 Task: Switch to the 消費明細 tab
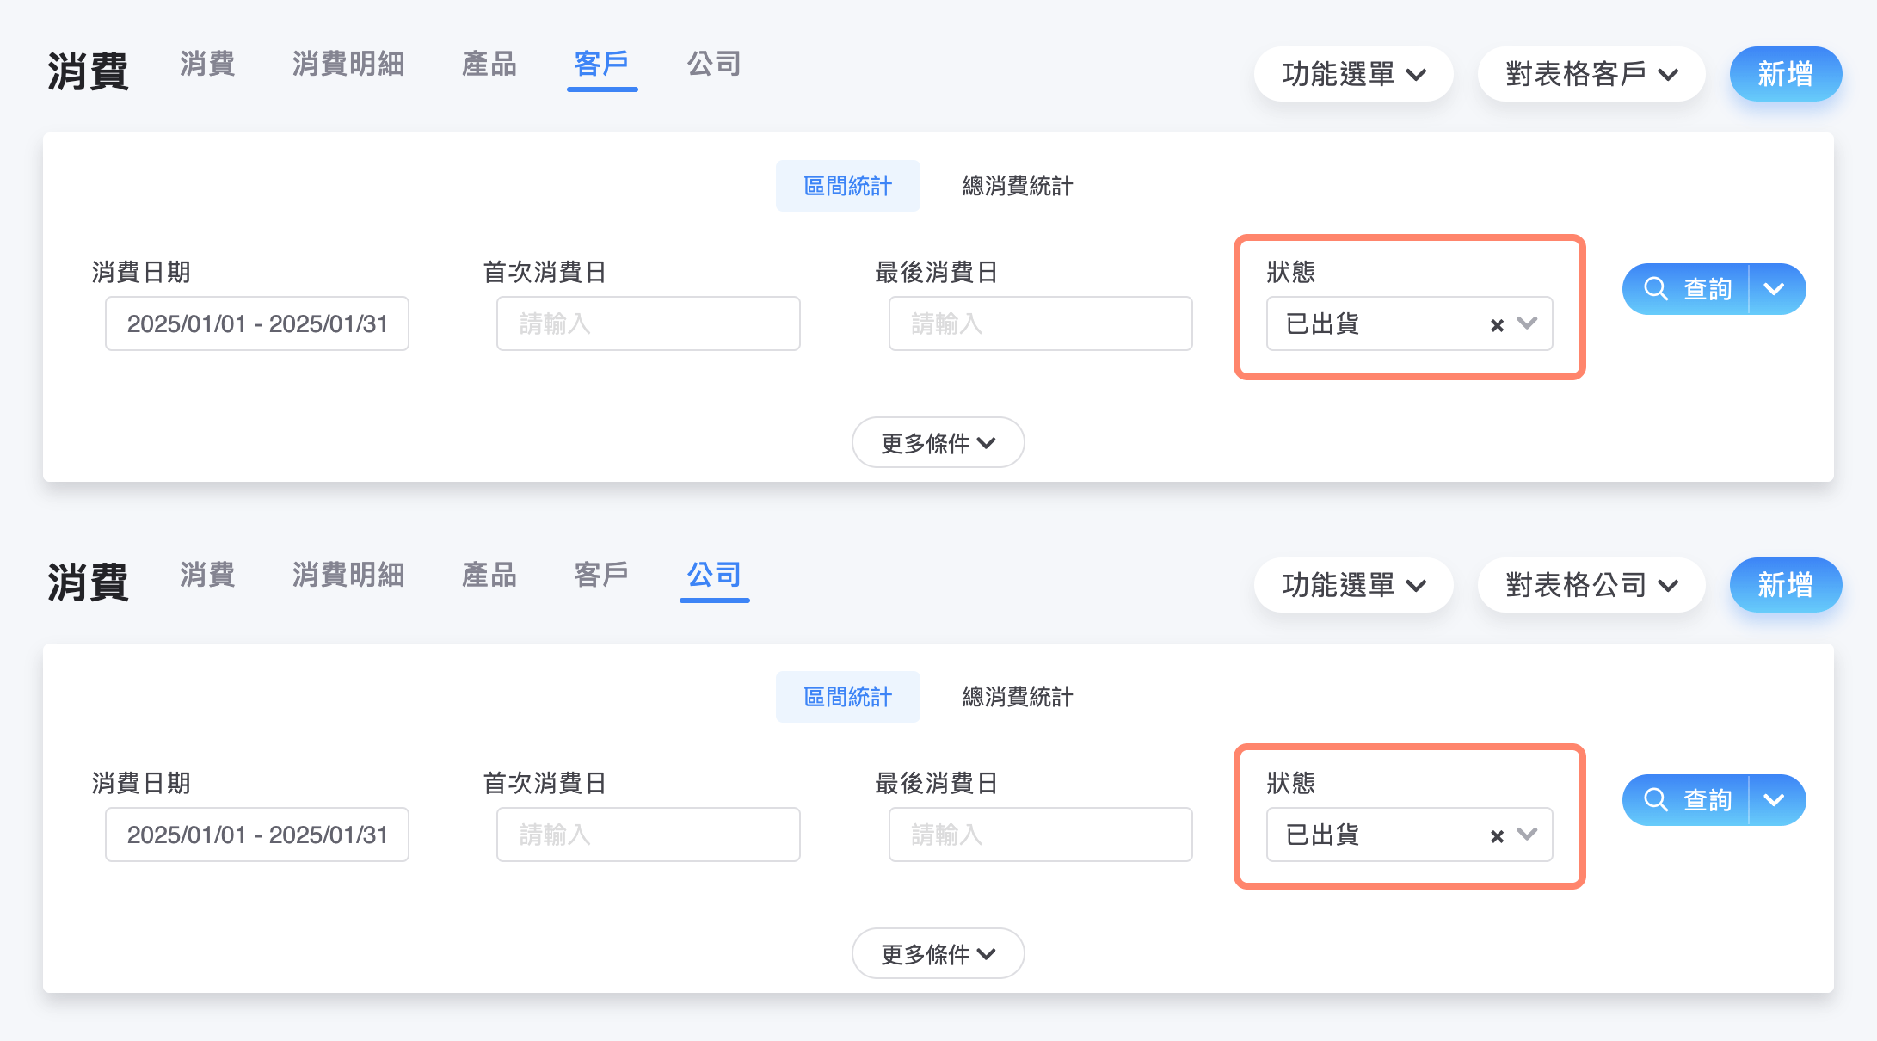[348, 65]
